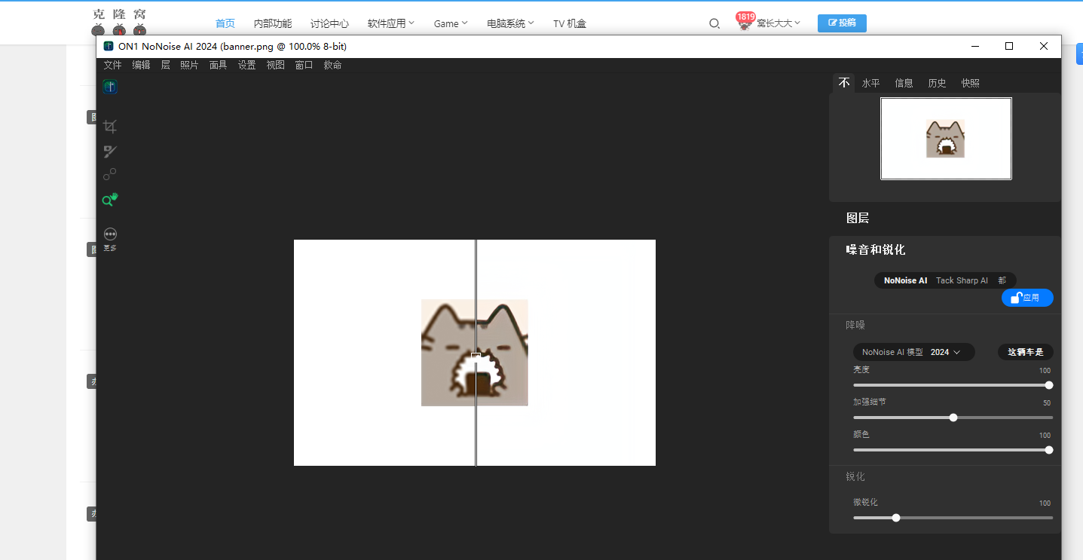Viewport: 1083px width, 560px height.
Task: Click the cat image on the canvas
Action: pyautogui.click(x=475, y=353)
